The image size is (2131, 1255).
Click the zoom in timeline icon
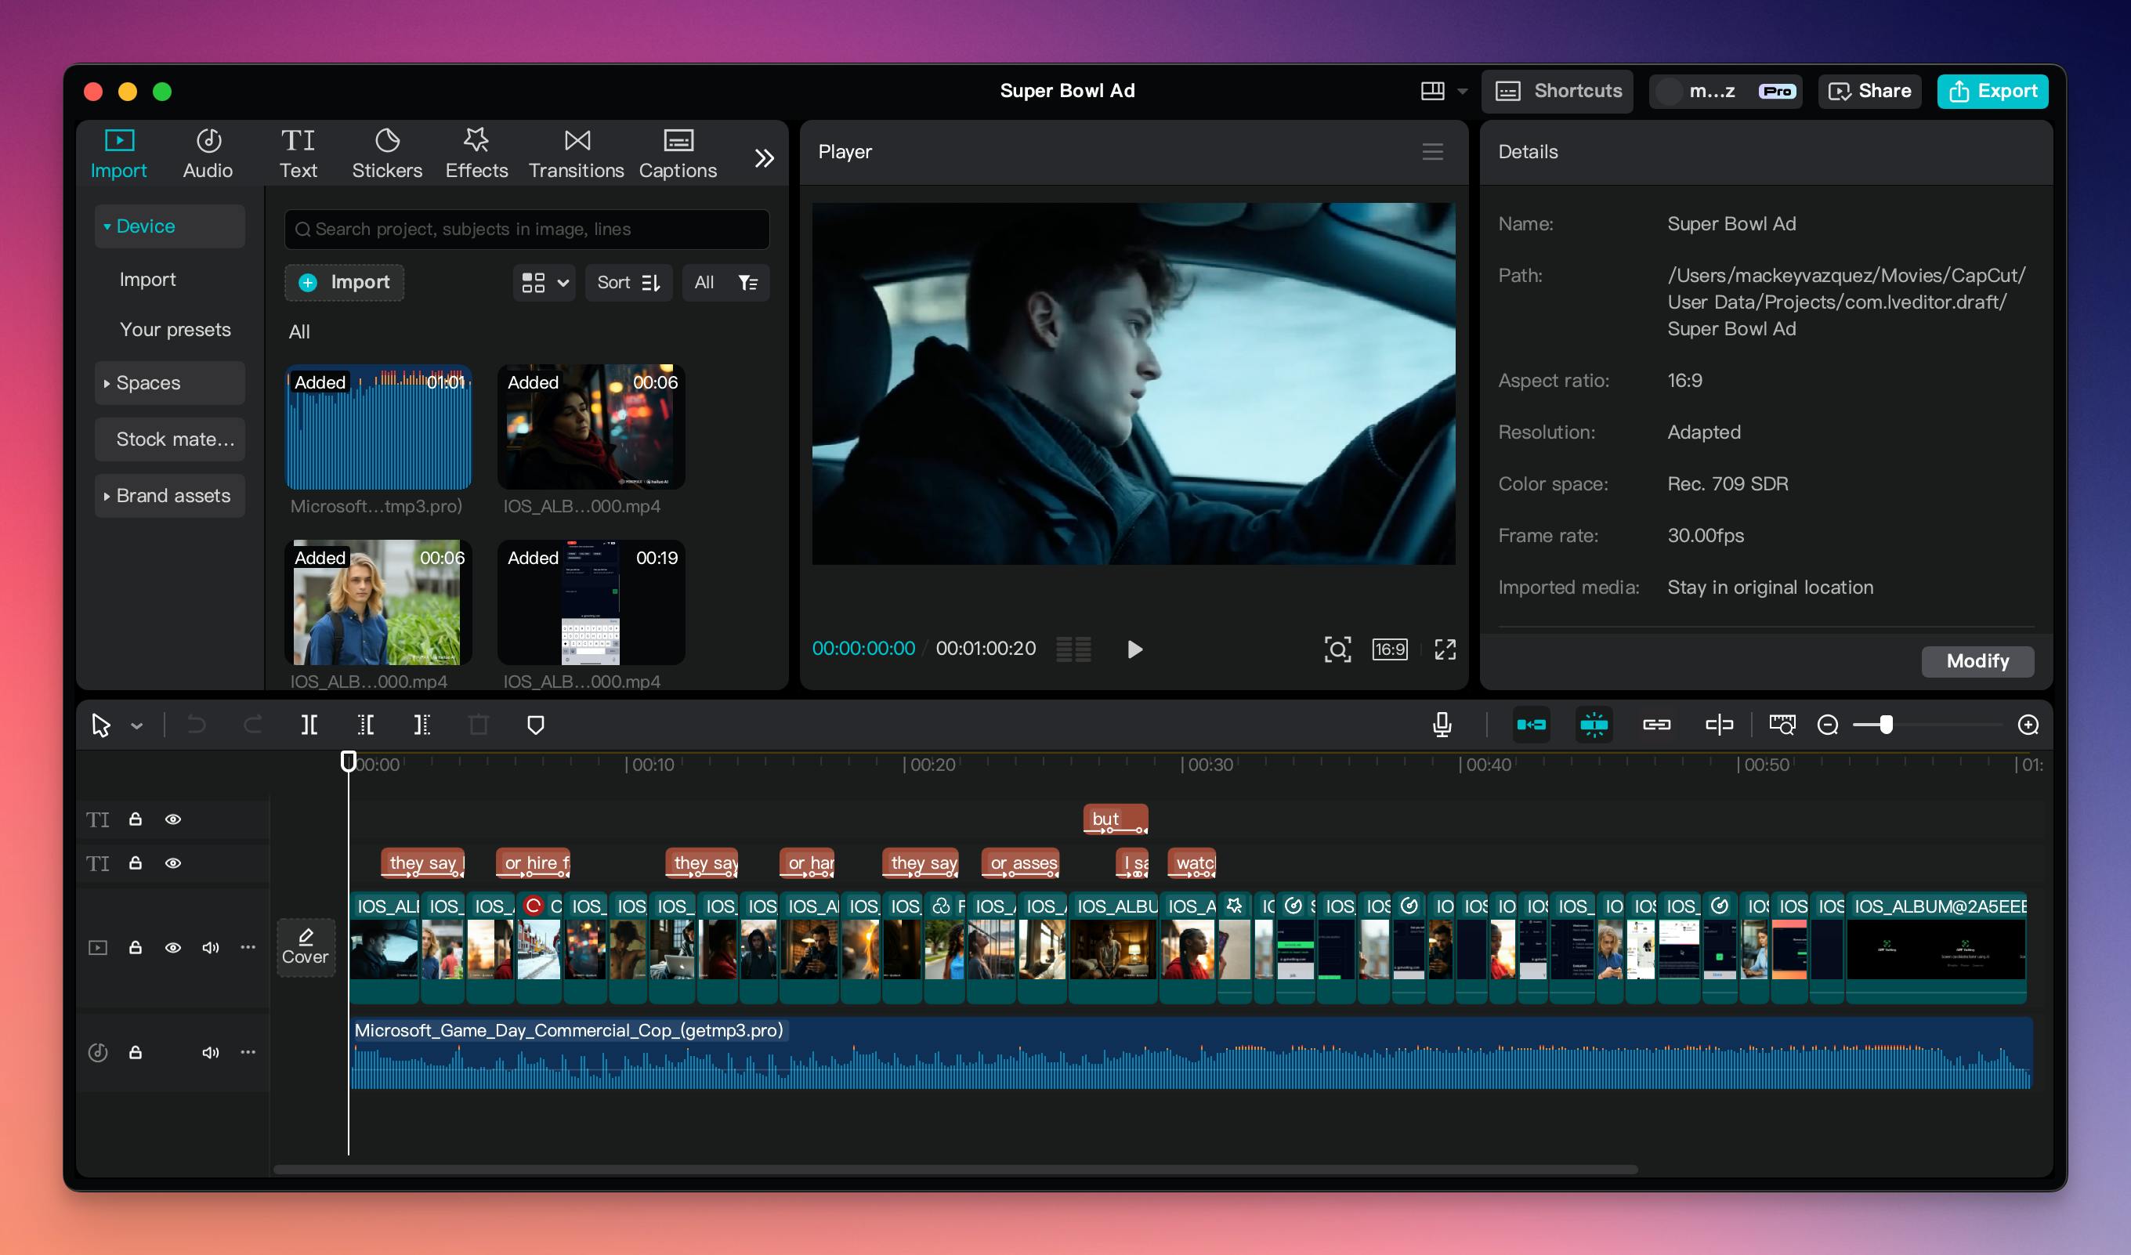(2028, 725)
